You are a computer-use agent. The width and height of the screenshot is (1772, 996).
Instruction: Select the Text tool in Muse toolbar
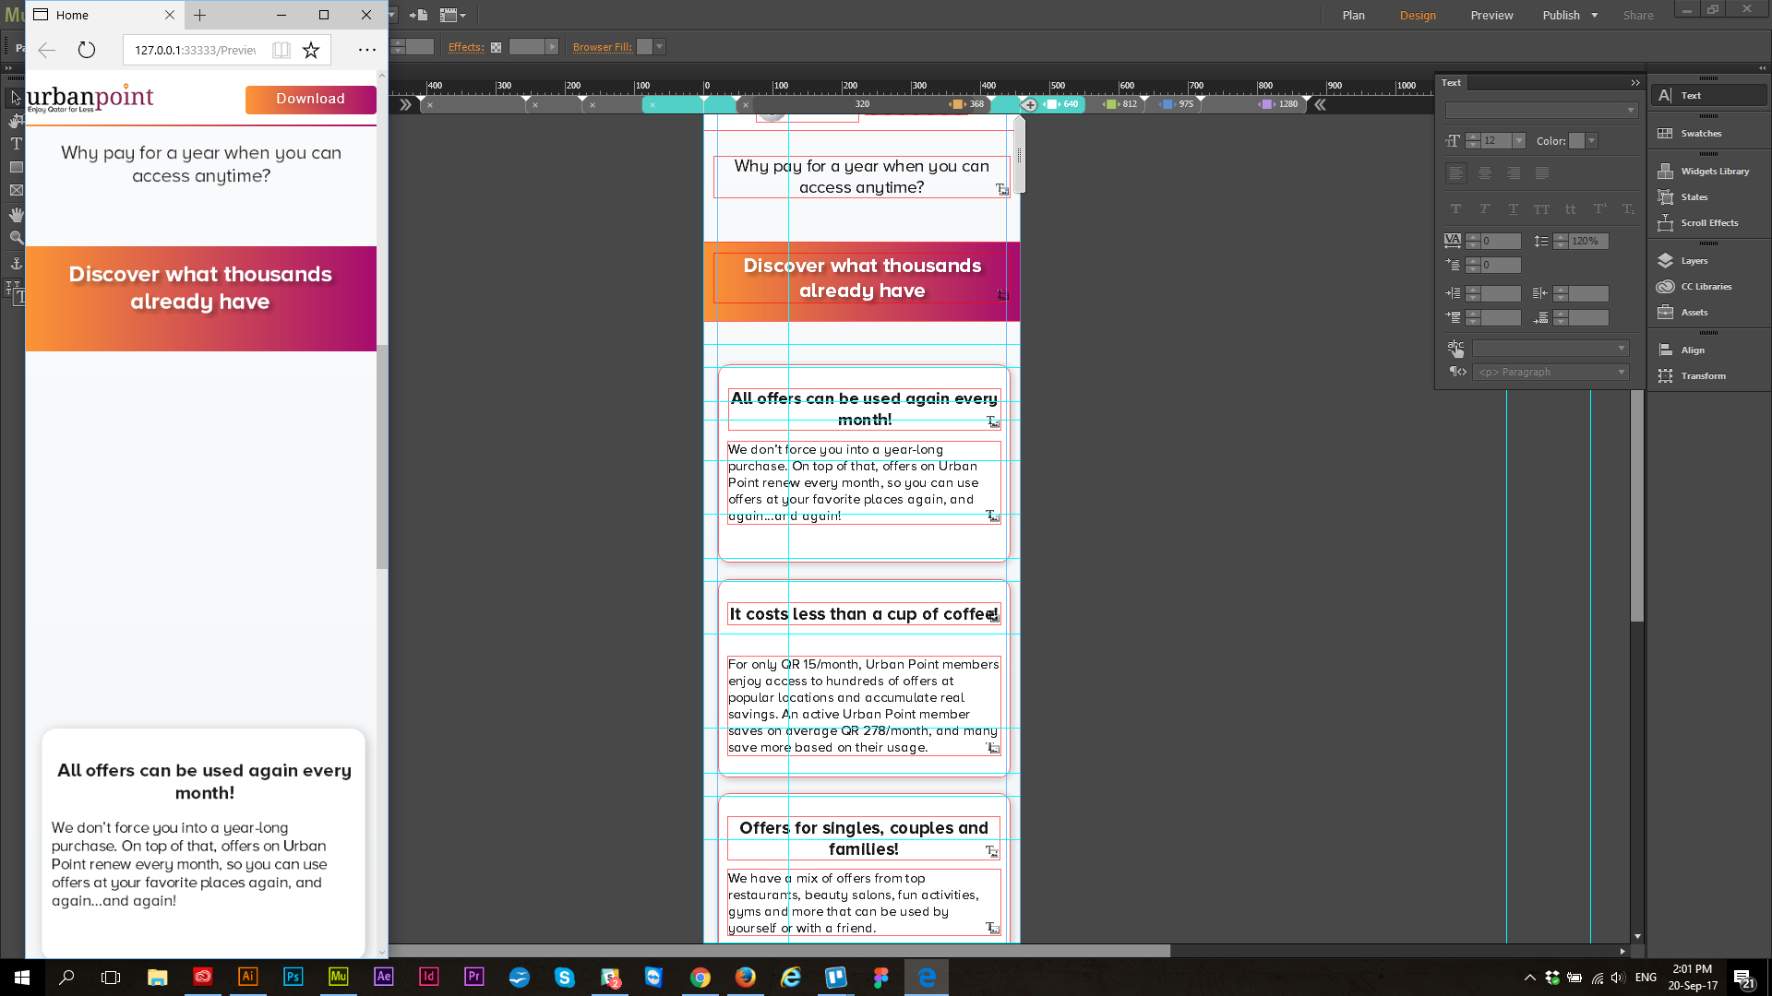(x=16, y=144)
